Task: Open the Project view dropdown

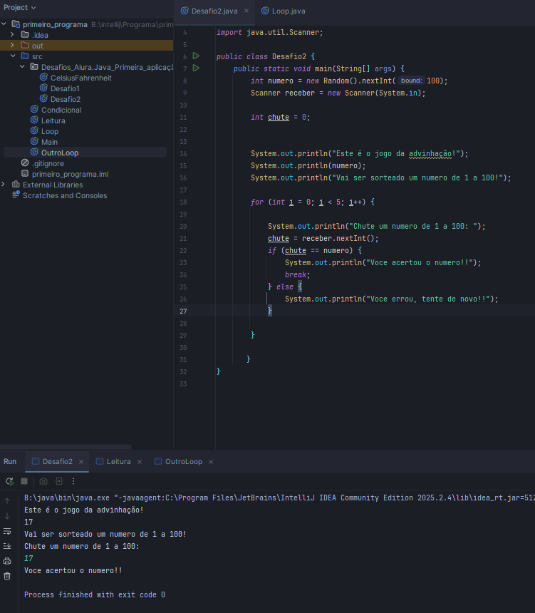Action: click(x=20, y=7)
